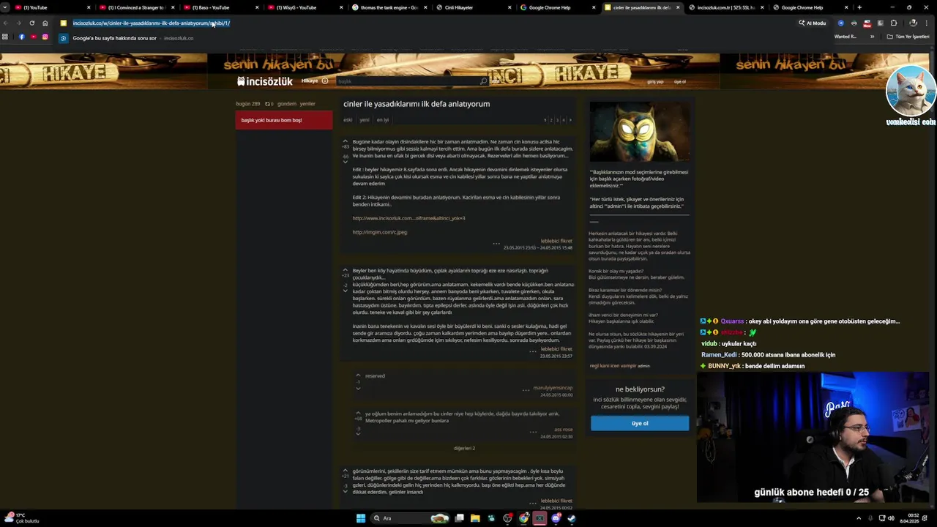Click the browser reload button
Viewport: 937px width, 527px height.
pos(31,23)
